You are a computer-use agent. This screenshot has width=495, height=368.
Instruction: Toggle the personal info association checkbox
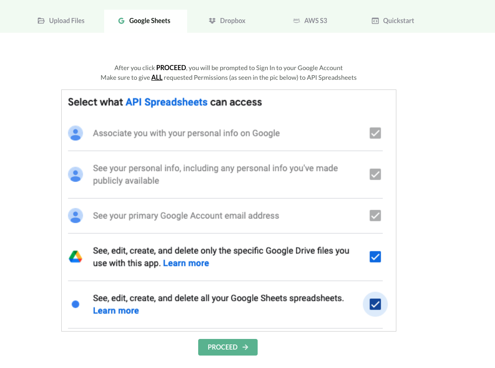click(375, 133)
